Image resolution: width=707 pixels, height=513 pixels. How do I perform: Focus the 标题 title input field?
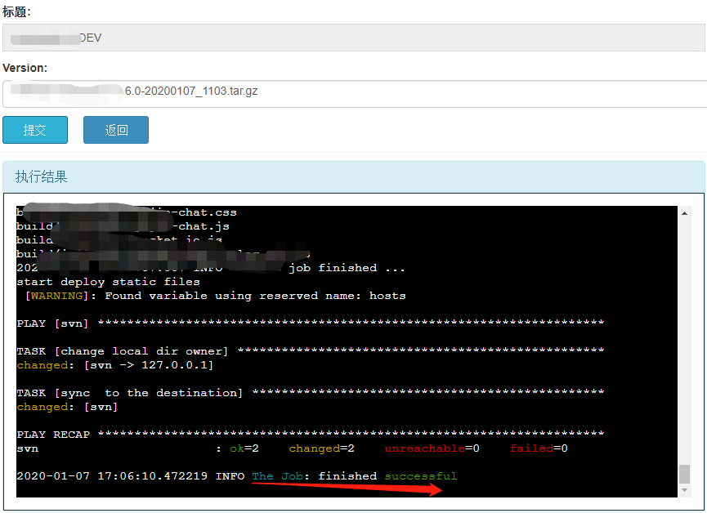pos(354,38)
